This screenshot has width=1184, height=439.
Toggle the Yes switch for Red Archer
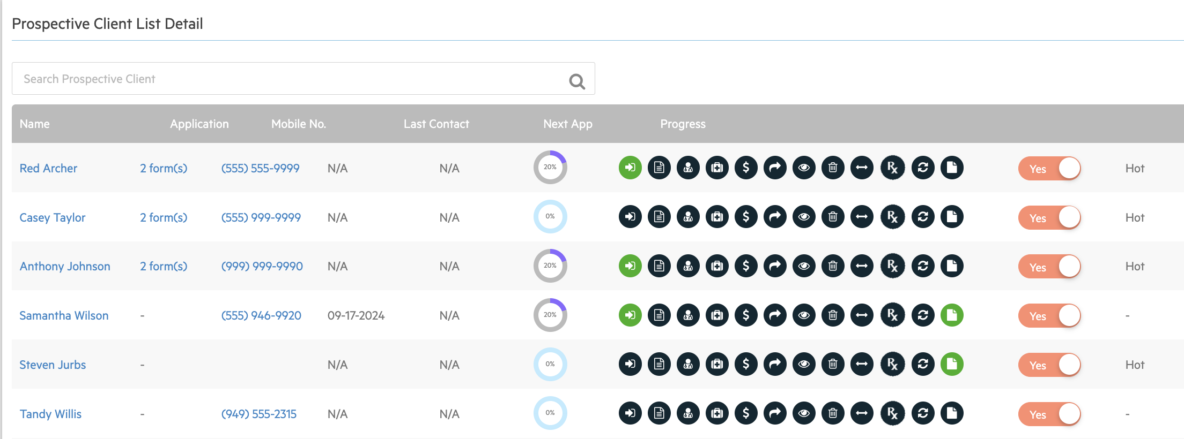[1049, 169]
